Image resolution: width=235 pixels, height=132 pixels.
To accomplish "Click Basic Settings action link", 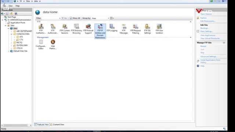I will [207, 31].
